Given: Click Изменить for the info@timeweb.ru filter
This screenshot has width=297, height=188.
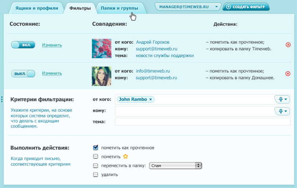Looking at the screenshot, I should pos(52,73).
